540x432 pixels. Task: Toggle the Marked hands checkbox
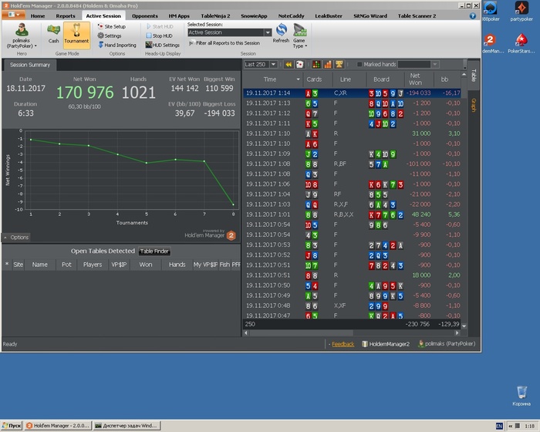tap(359, 65)
